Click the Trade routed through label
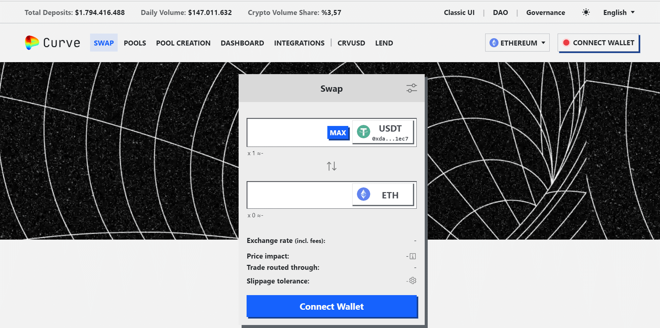This screenshot has width=660, height=328. tap(283, 268)
